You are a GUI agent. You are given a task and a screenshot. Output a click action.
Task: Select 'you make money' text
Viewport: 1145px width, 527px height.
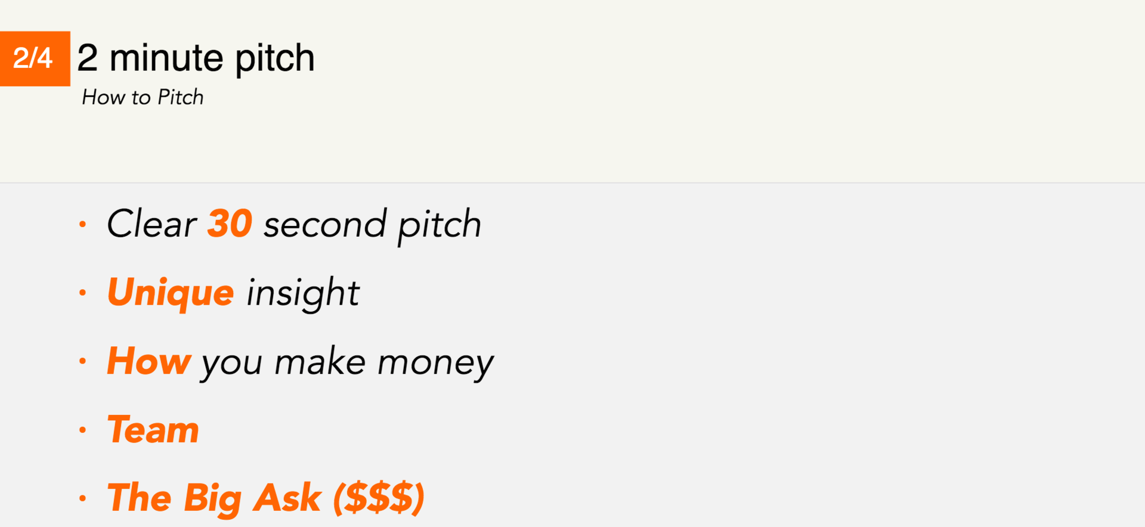click(x=348, y=362)
